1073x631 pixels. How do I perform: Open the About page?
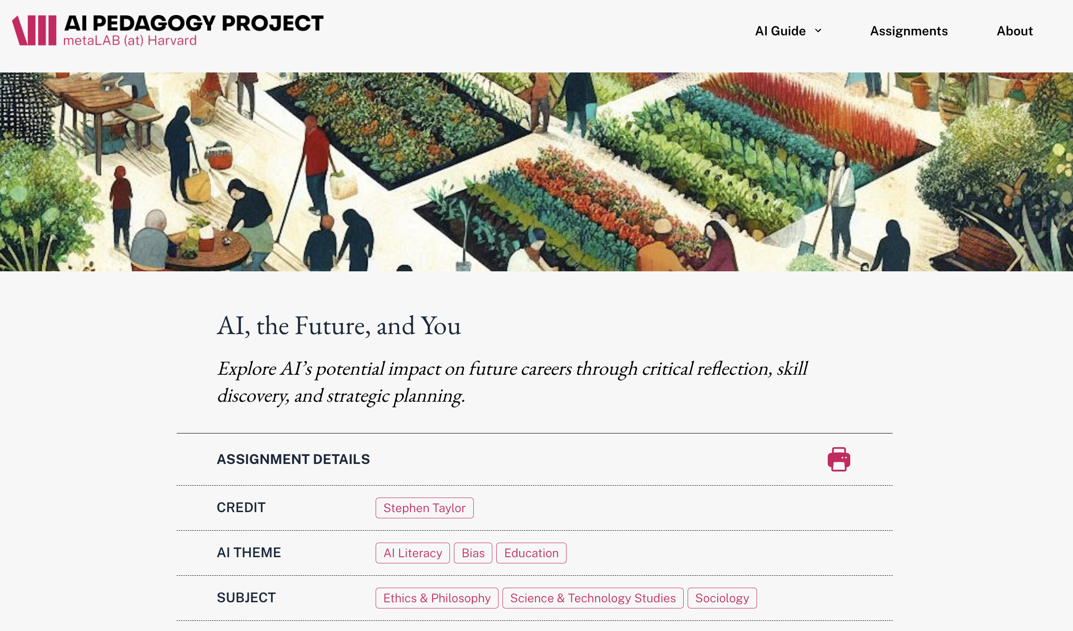point(1014,31)
